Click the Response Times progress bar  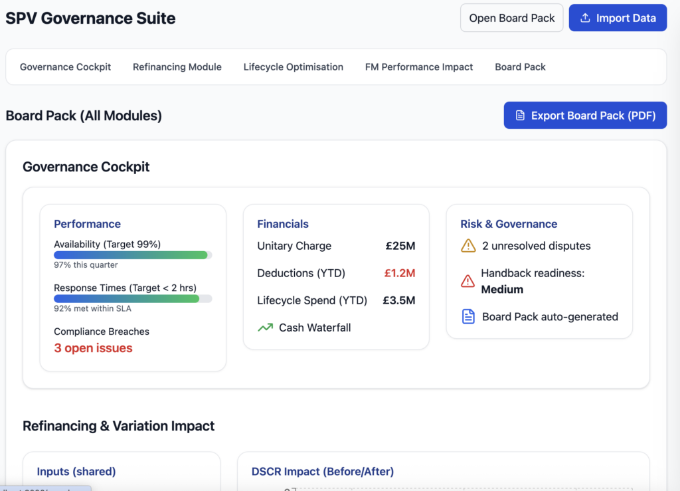coord(132,299)
